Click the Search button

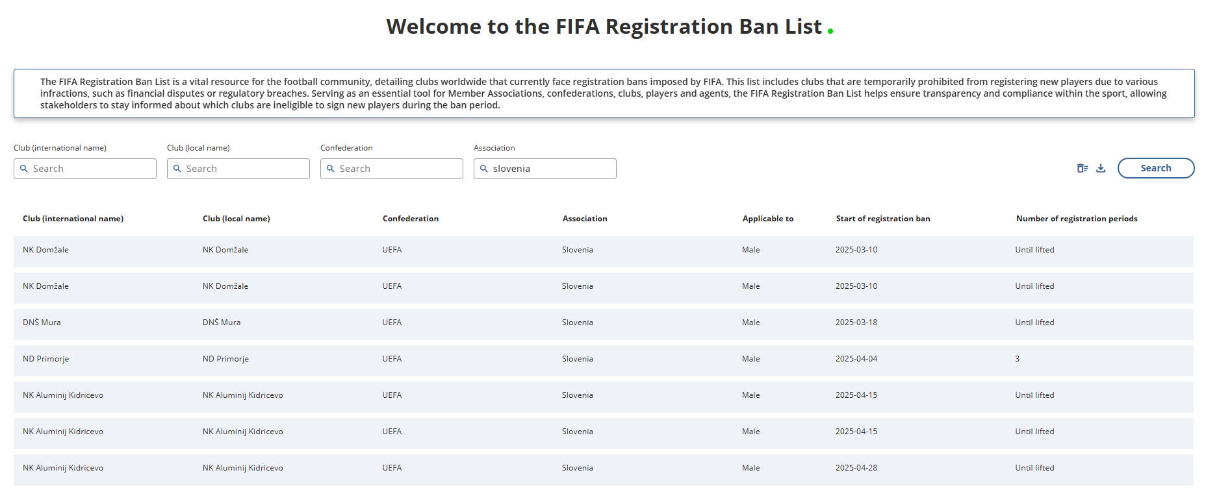[x=1156, y=168]
